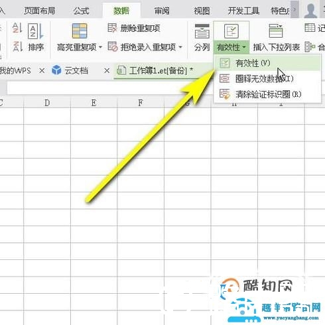The height and width of the screenshot is (325, 325).
Task: Sort ascending with the A-Z icon
Action: 17,28
